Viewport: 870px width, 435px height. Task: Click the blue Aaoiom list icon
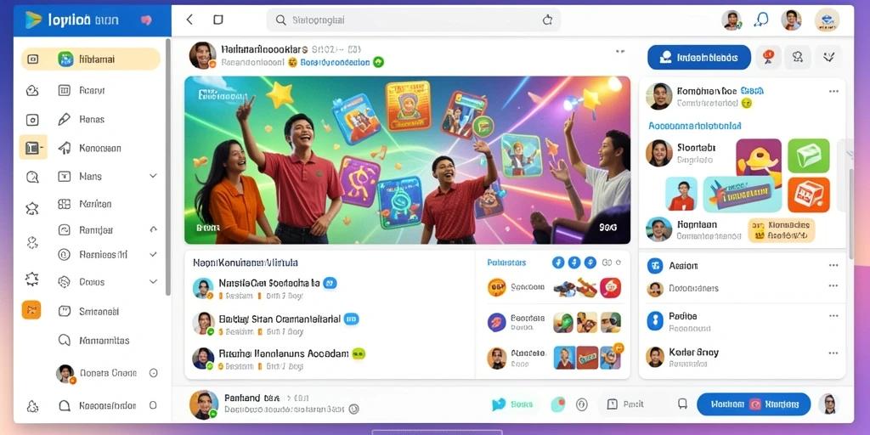click(x=655, y=266)
